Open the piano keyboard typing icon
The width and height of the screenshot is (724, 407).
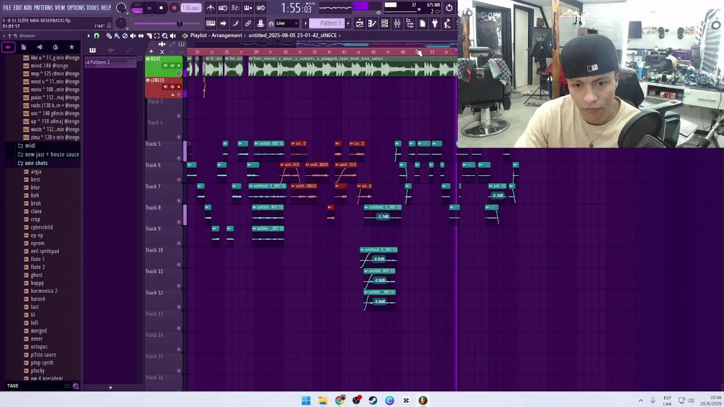click(x=210, y=23)
